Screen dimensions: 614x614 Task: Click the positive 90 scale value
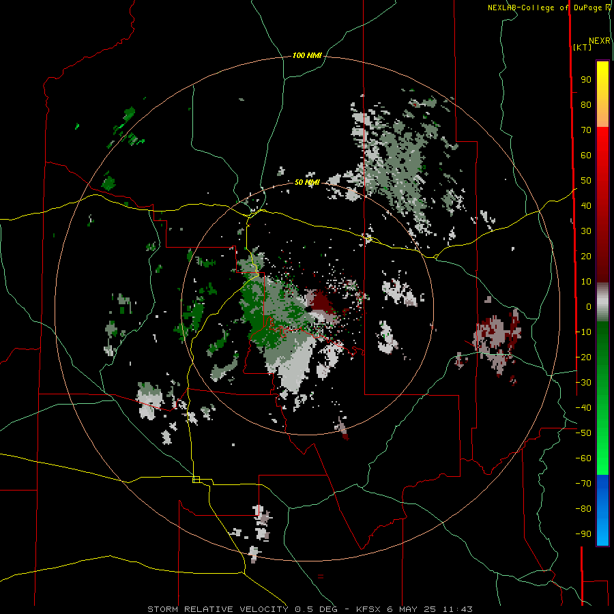click(586, 80)
